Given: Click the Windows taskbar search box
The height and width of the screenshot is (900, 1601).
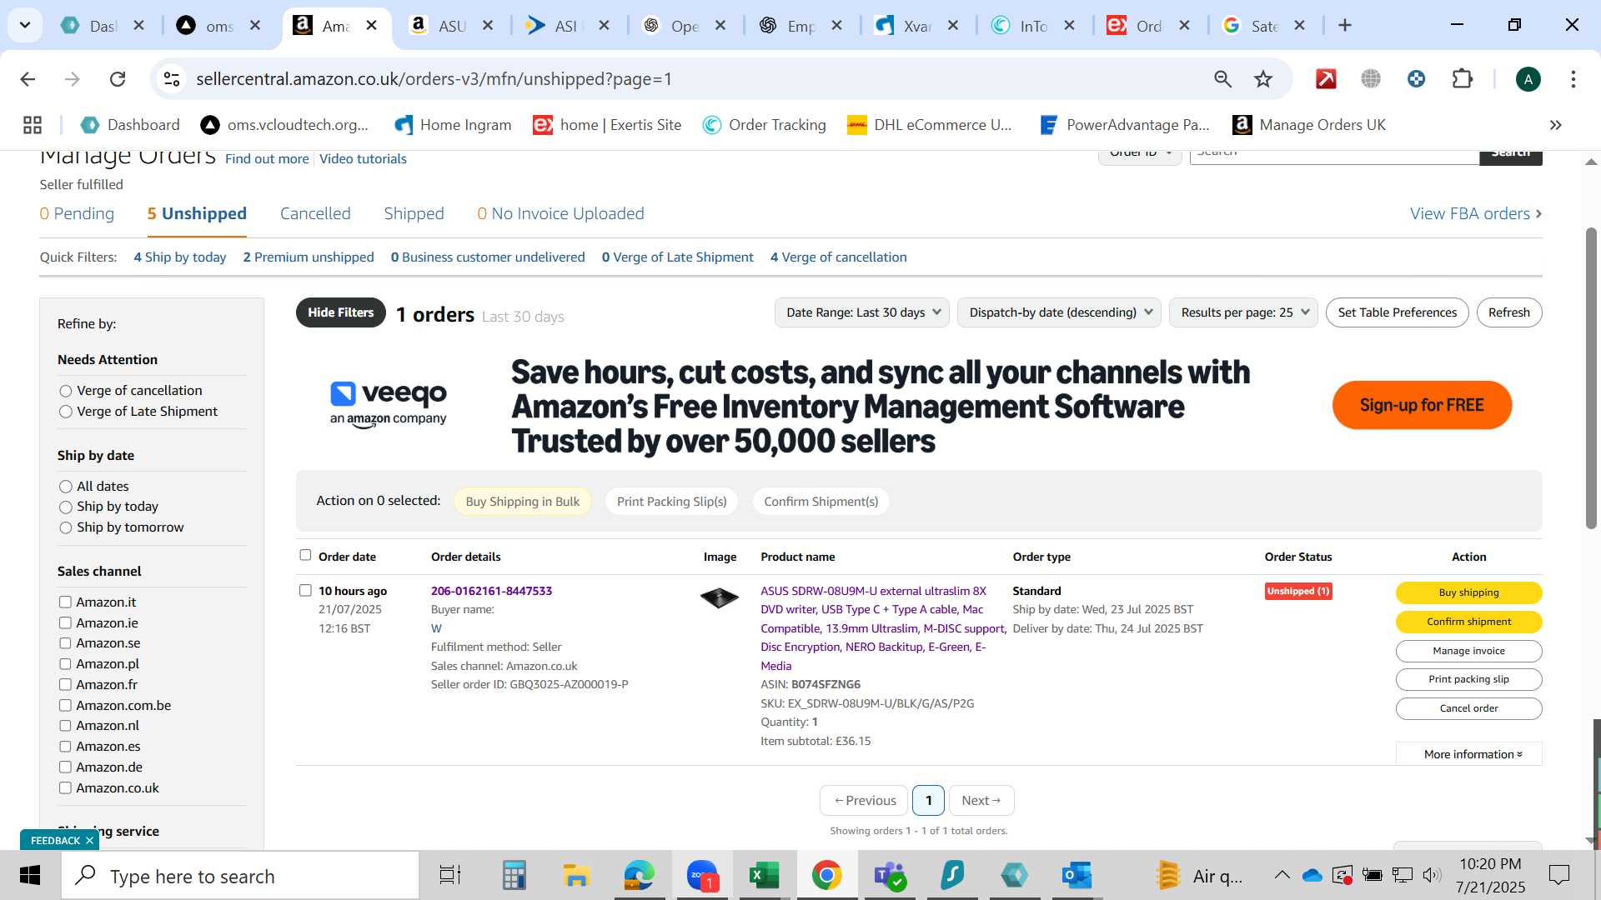Looking at the screenshot, I should tap(240, 876).
